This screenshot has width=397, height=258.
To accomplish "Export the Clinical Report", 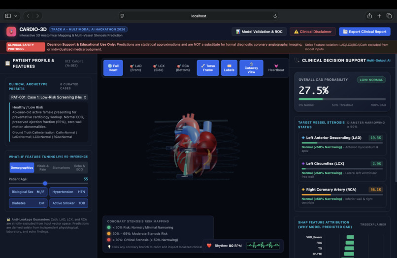I will pyautogui.click(x=364, y=32).
